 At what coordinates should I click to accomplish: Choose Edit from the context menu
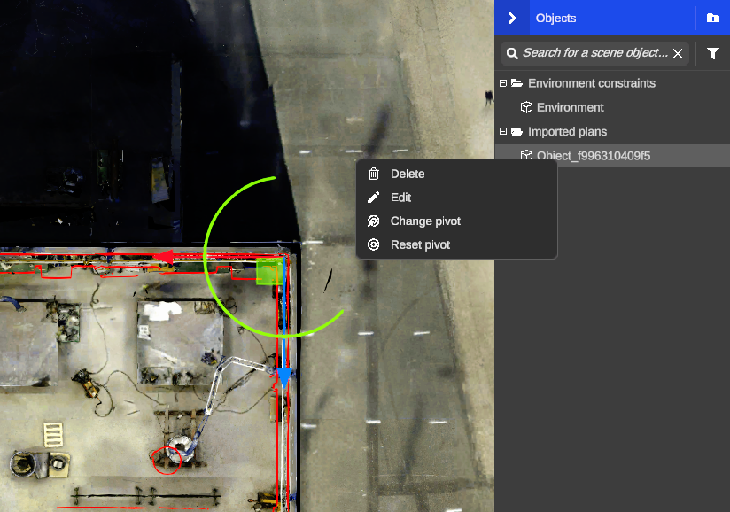[x=400, y=198]
